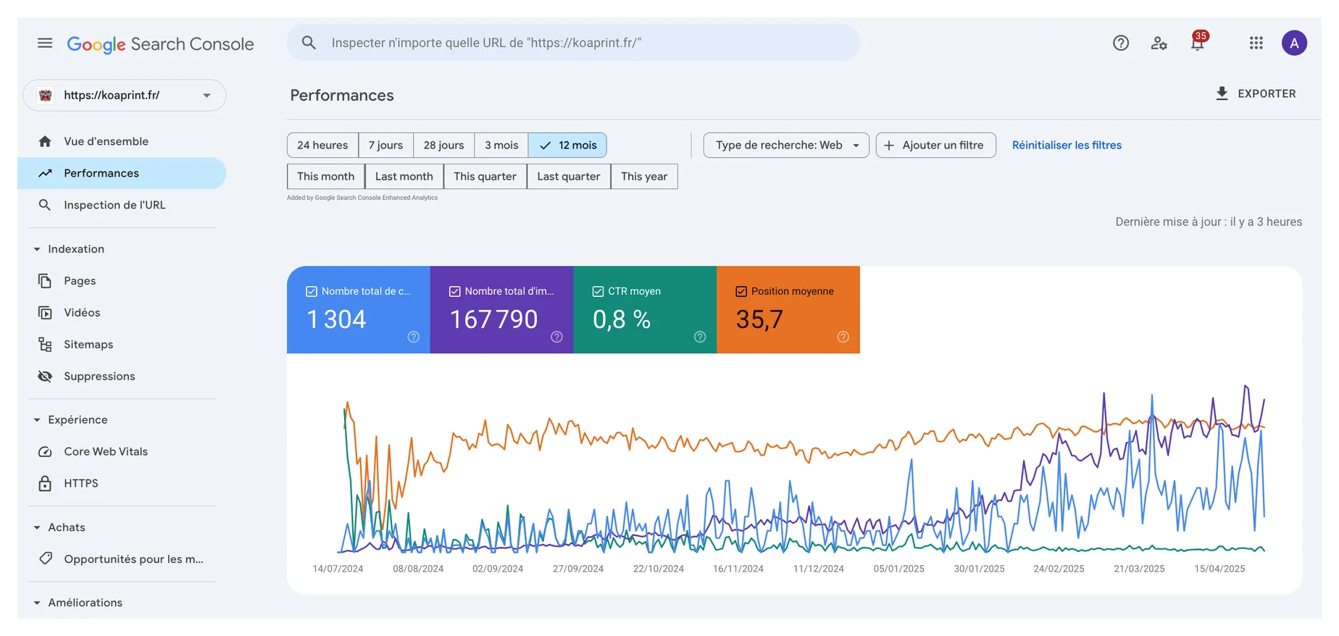This screenshot has height=636, width=1339.
Task: Click the 14/07/2024 label on chart axis
Action: click(338, 569)
